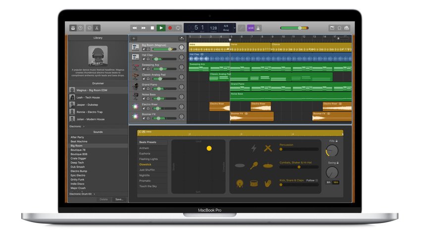Mute the Big Room (Magnus) track
This screenshot has height=237, width=421.
(144, 49)
